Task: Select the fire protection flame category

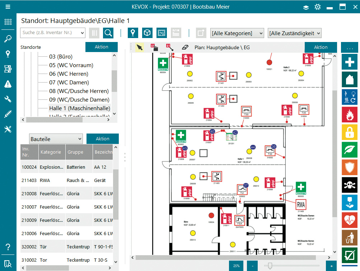Action: point(350,115)
